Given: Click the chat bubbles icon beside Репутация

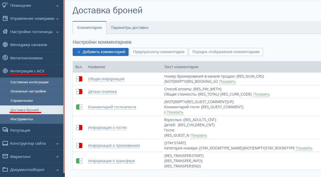Looking at the screenshot, I should [x=5, y=130].
